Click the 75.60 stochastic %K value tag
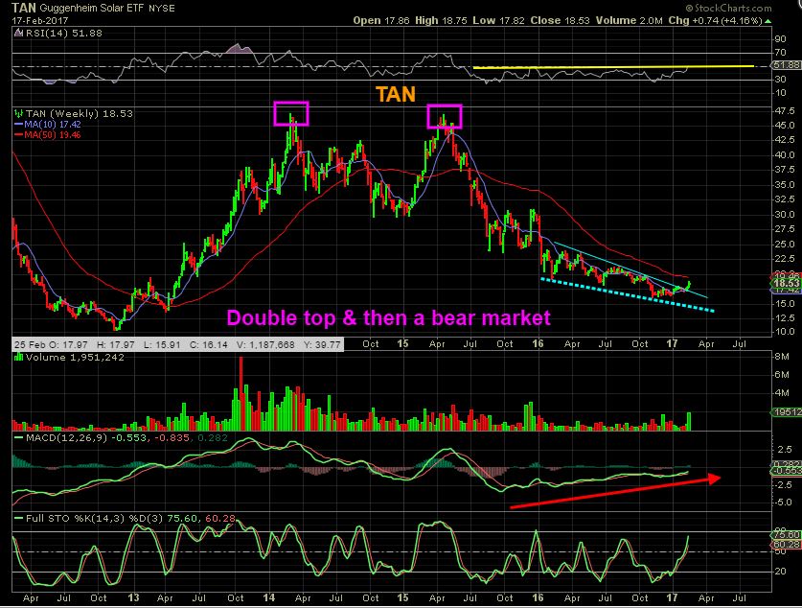 (x=786, y=535)
